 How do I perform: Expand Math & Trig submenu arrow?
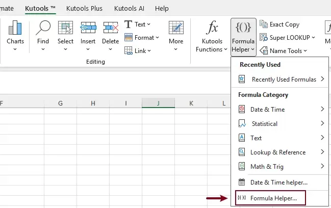322,166
